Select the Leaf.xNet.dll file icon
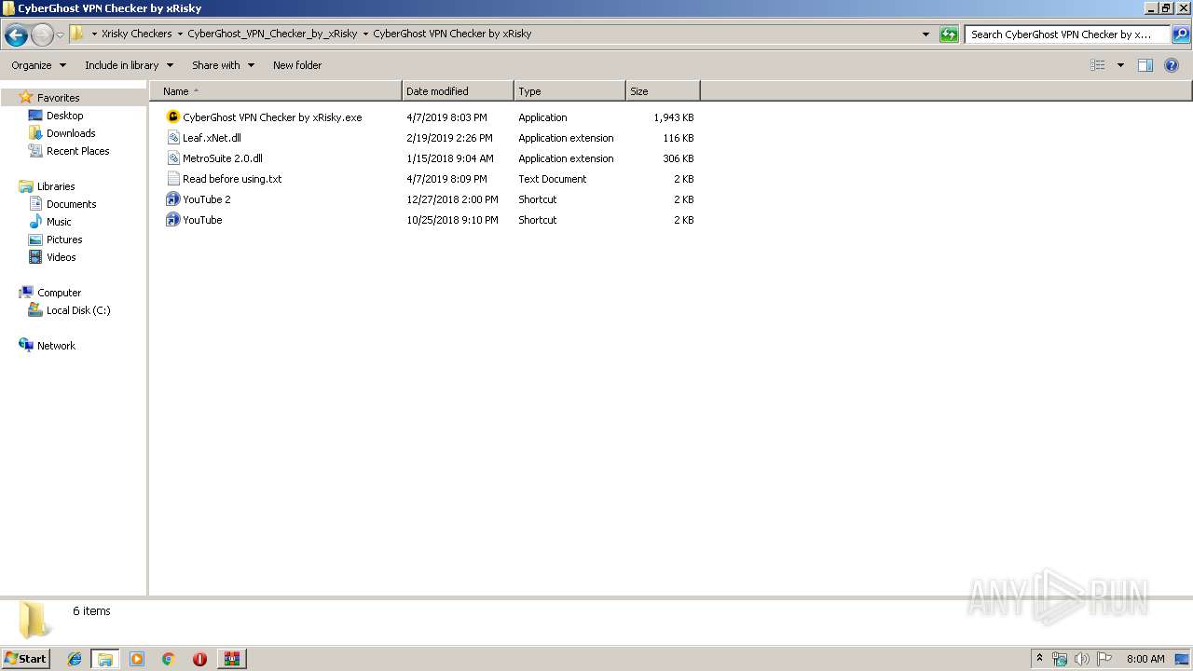This screenshot has height=671, width=1193. click(x=172, y=138)
